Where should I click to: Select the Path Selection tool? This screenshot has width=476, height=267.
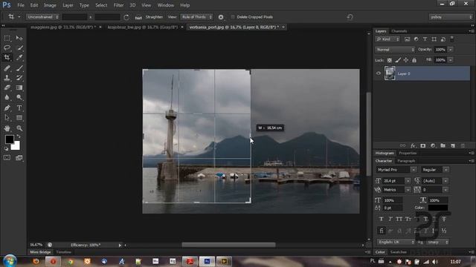tap(7, 118)
